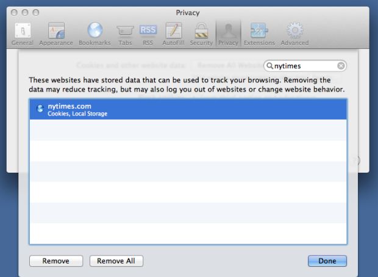This screenshot has width=378, height=277.
Task: Switch to the Security preferences pane
Action: [x=201, y=34]
